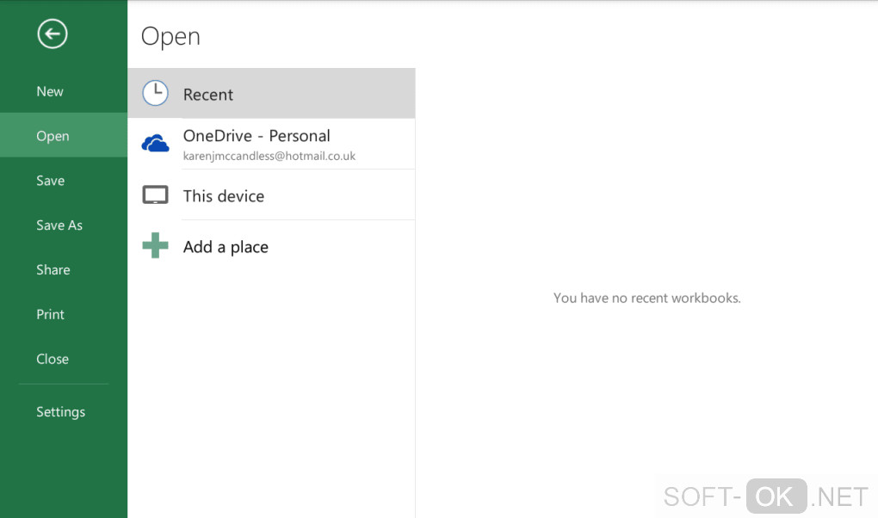878x518 pixels.
Task: Select the OneDrive - Personal label
Action: click(257, 136)
